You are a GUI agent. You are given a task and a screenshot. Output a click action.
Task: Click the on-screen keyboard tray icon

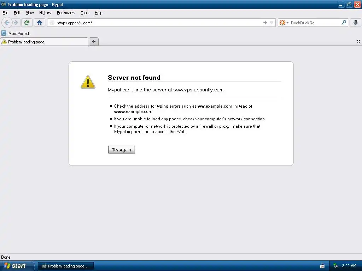pyautogui.click(x=322, y=266)
